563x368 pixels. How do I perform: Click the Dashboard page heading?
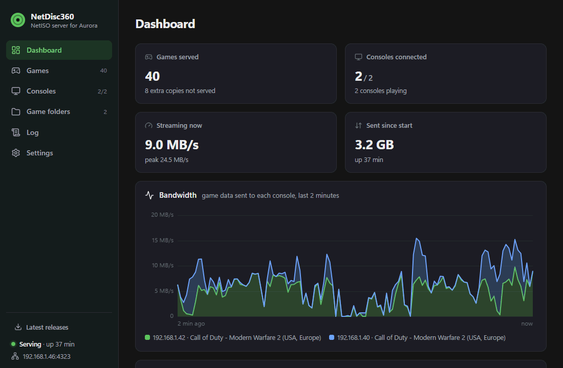click(165, 24)
